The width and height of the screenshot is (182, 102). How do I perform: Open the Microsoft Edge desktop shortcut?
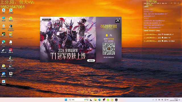tap(3, 43)
